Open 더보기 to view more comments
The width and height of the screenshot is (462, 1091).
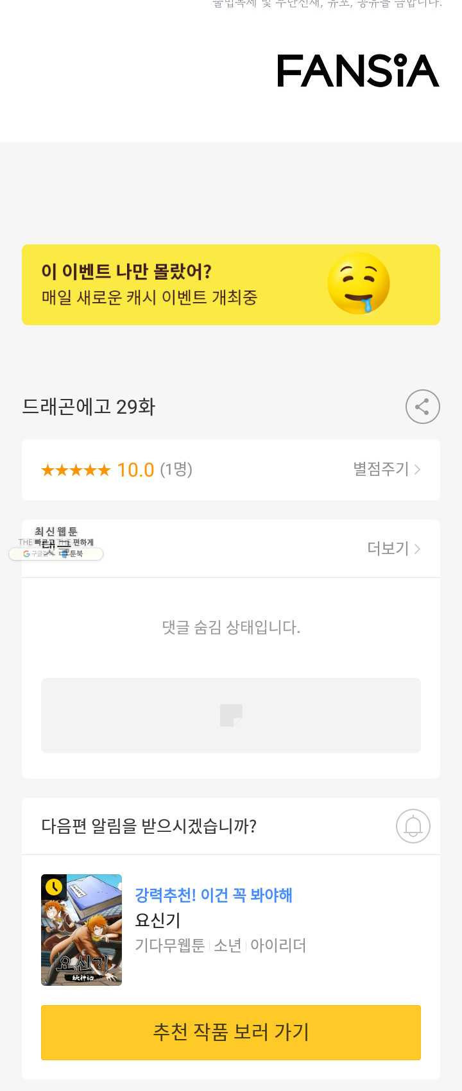(x=394, y=548)
